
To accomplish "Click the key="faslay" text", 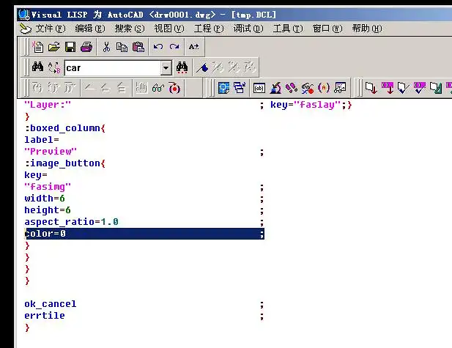I will pyautogui.click(x=305, y=105).
